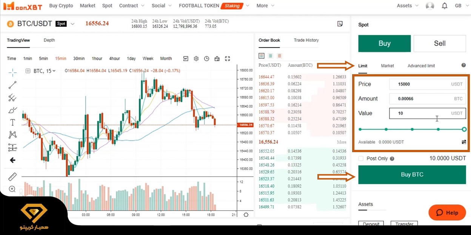Select the Text annotation tool
471x235 pixels.
pos(12,122)
